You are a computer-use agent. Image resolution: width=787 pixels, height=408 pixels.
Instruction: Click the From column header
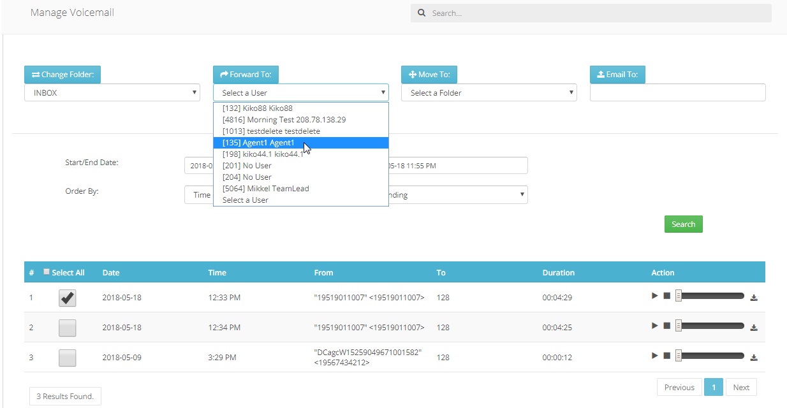click(323, 272)
